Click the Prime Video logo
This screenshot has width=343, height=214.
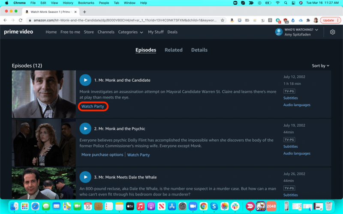pos(21,32)
